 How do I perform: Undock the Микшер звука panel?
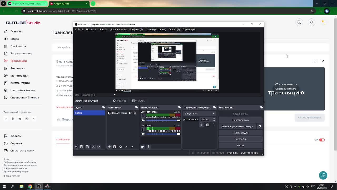pyautogui.click(x=180, y=108)
